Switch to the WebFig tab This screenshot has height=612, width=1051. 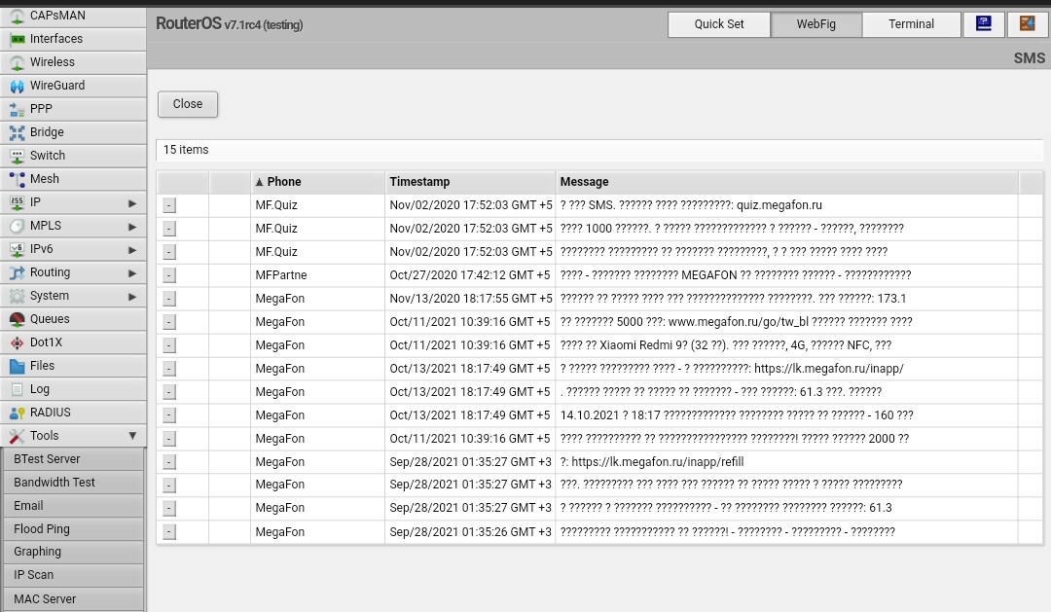(815, 24)
